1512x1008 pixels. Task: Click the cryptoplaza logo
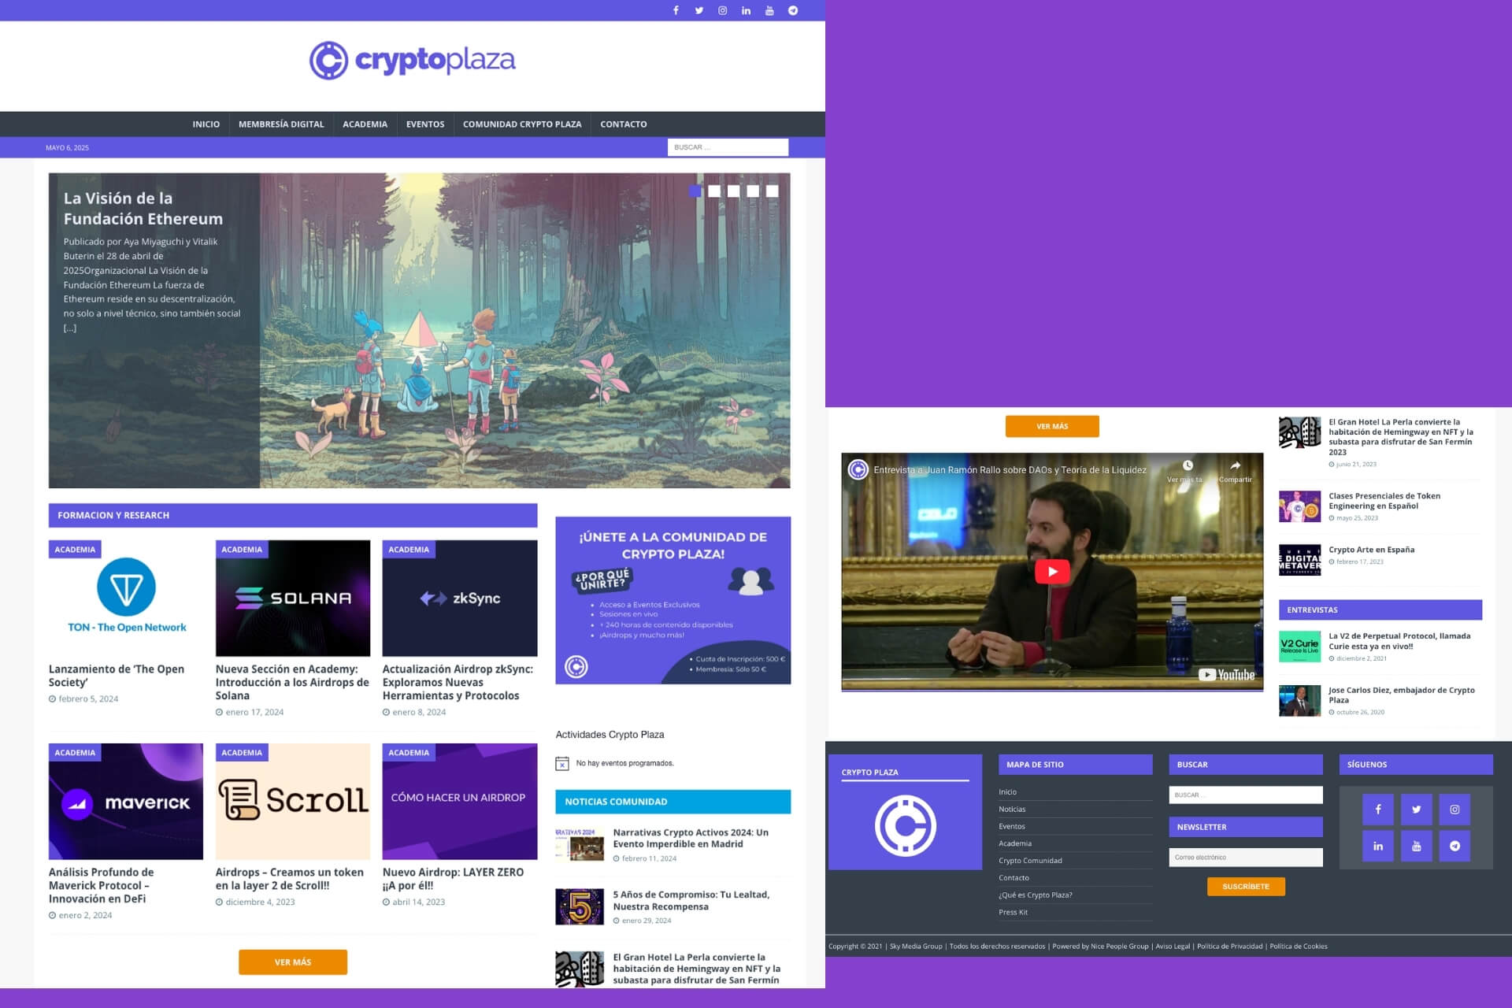412,61
